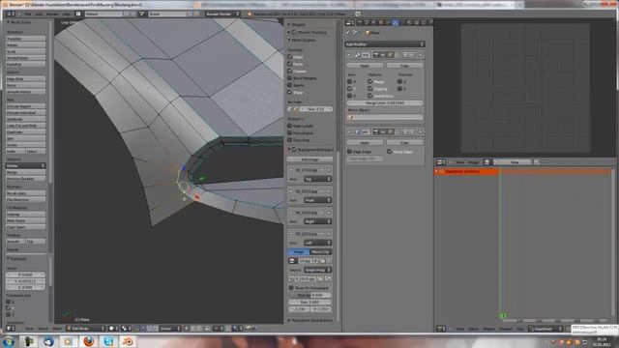Toggle the Sharp overlay checkbox
Screen dimensions: 619x348
click(290, 93)
